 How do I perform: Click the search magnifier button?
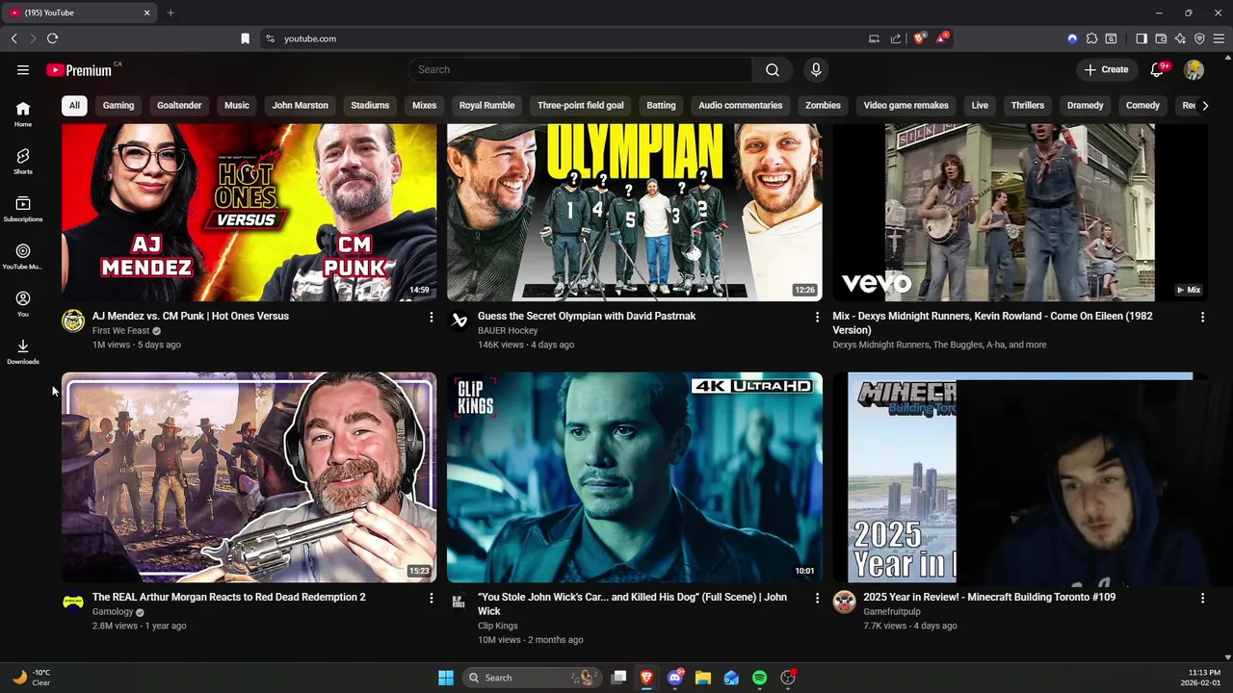pyautogui.click(x=773, y=69)
